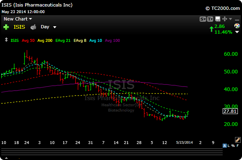Click the Avg 200 indicator label
This screenshot has height=160, width=242.
(x=45, y=41)
